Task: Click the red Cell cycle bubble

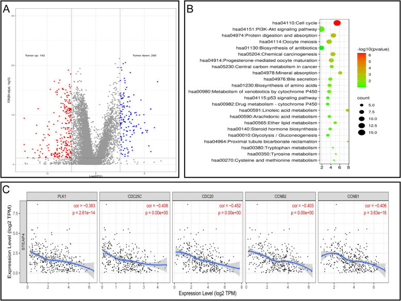Action: (x=337, y=23)
